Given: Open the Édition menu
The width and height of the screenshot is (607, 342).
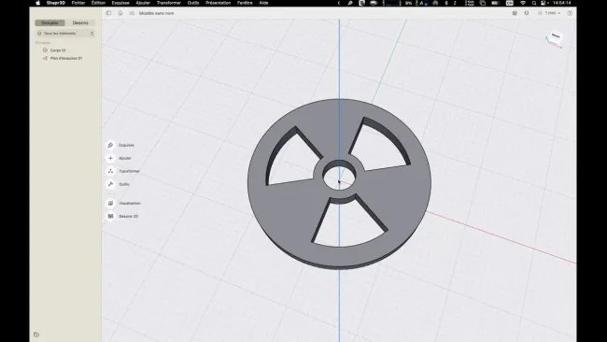Looking at the screenshot, I should (x=98, y=3).
